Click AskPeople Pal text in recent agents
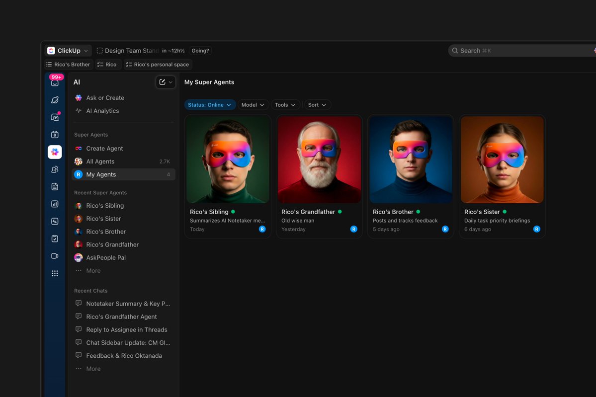Viewport: 596px width, 397px height. pyautogui.click(x=106, y=257)
